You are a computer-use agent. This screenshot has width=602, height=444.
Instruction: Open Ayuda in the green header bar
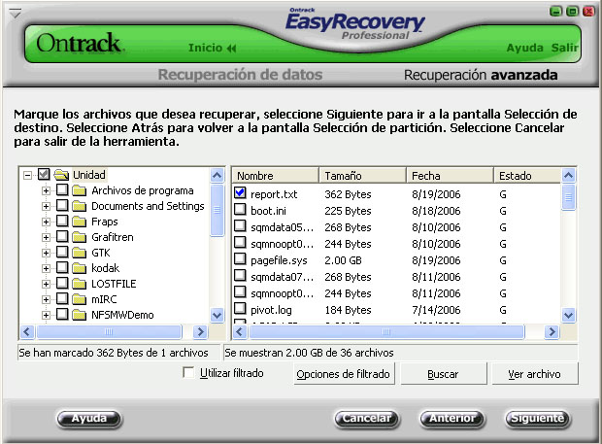pyautogui.click(x=524, y=48)
